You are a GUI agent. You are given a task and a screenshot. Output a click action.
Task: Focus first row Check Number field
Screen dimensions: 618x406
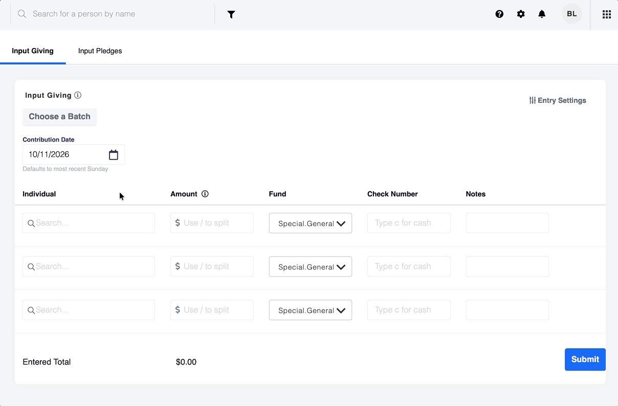coord(409,223)
